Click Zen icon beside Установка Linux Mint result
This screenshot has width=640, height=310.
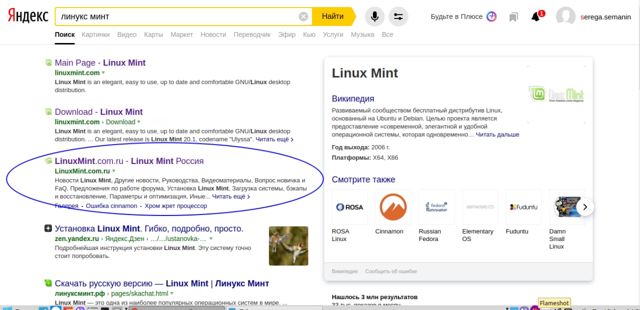tap(48, 229)
